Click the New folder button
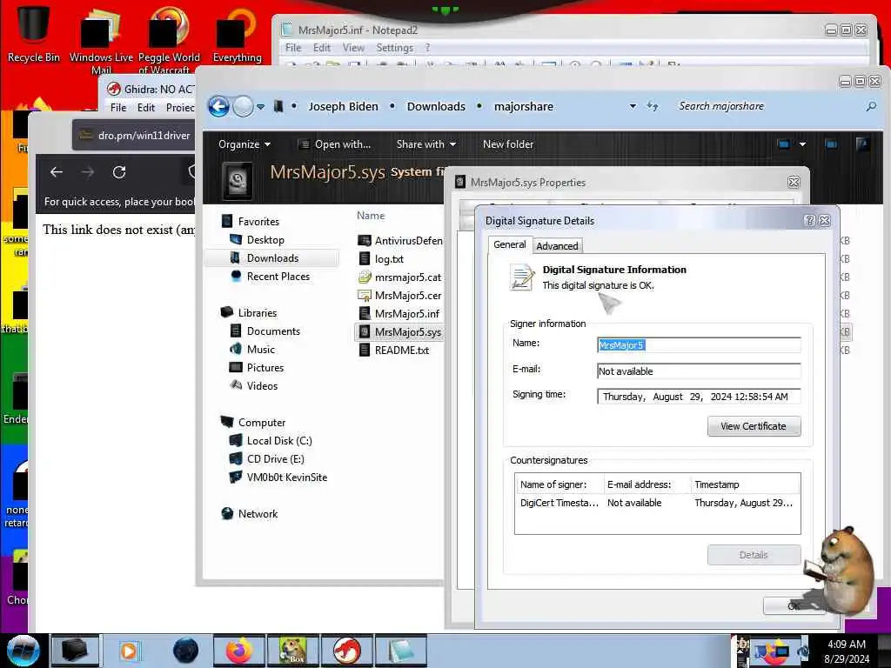891x668 pixels. click(508, 144)
